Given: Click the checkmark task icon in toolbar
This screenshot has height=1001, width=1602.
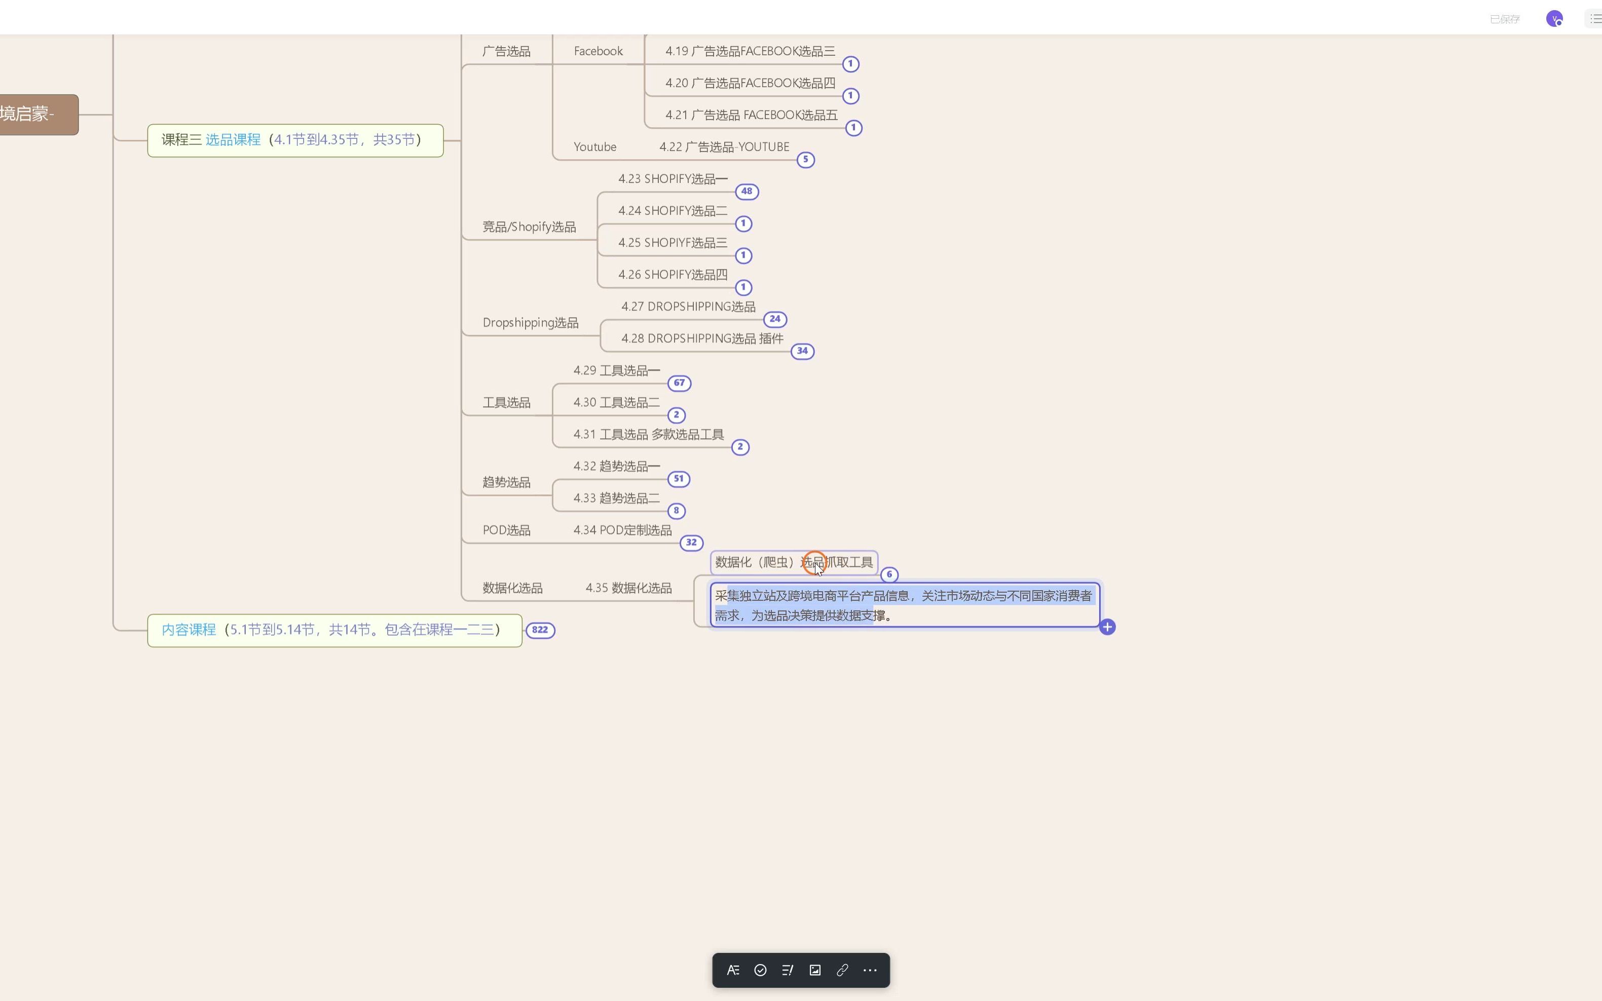Looking at the screenshot, I should [x=760, y=970].
